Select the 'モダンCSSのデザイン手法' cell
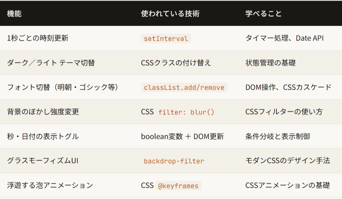Viewport: 342px width, 199px height. pyautogui.click(x=288, y=160)
